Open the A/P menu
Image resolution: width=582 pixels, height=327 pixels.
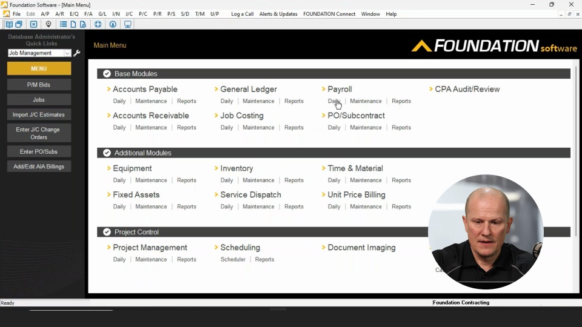pos(45,14)
